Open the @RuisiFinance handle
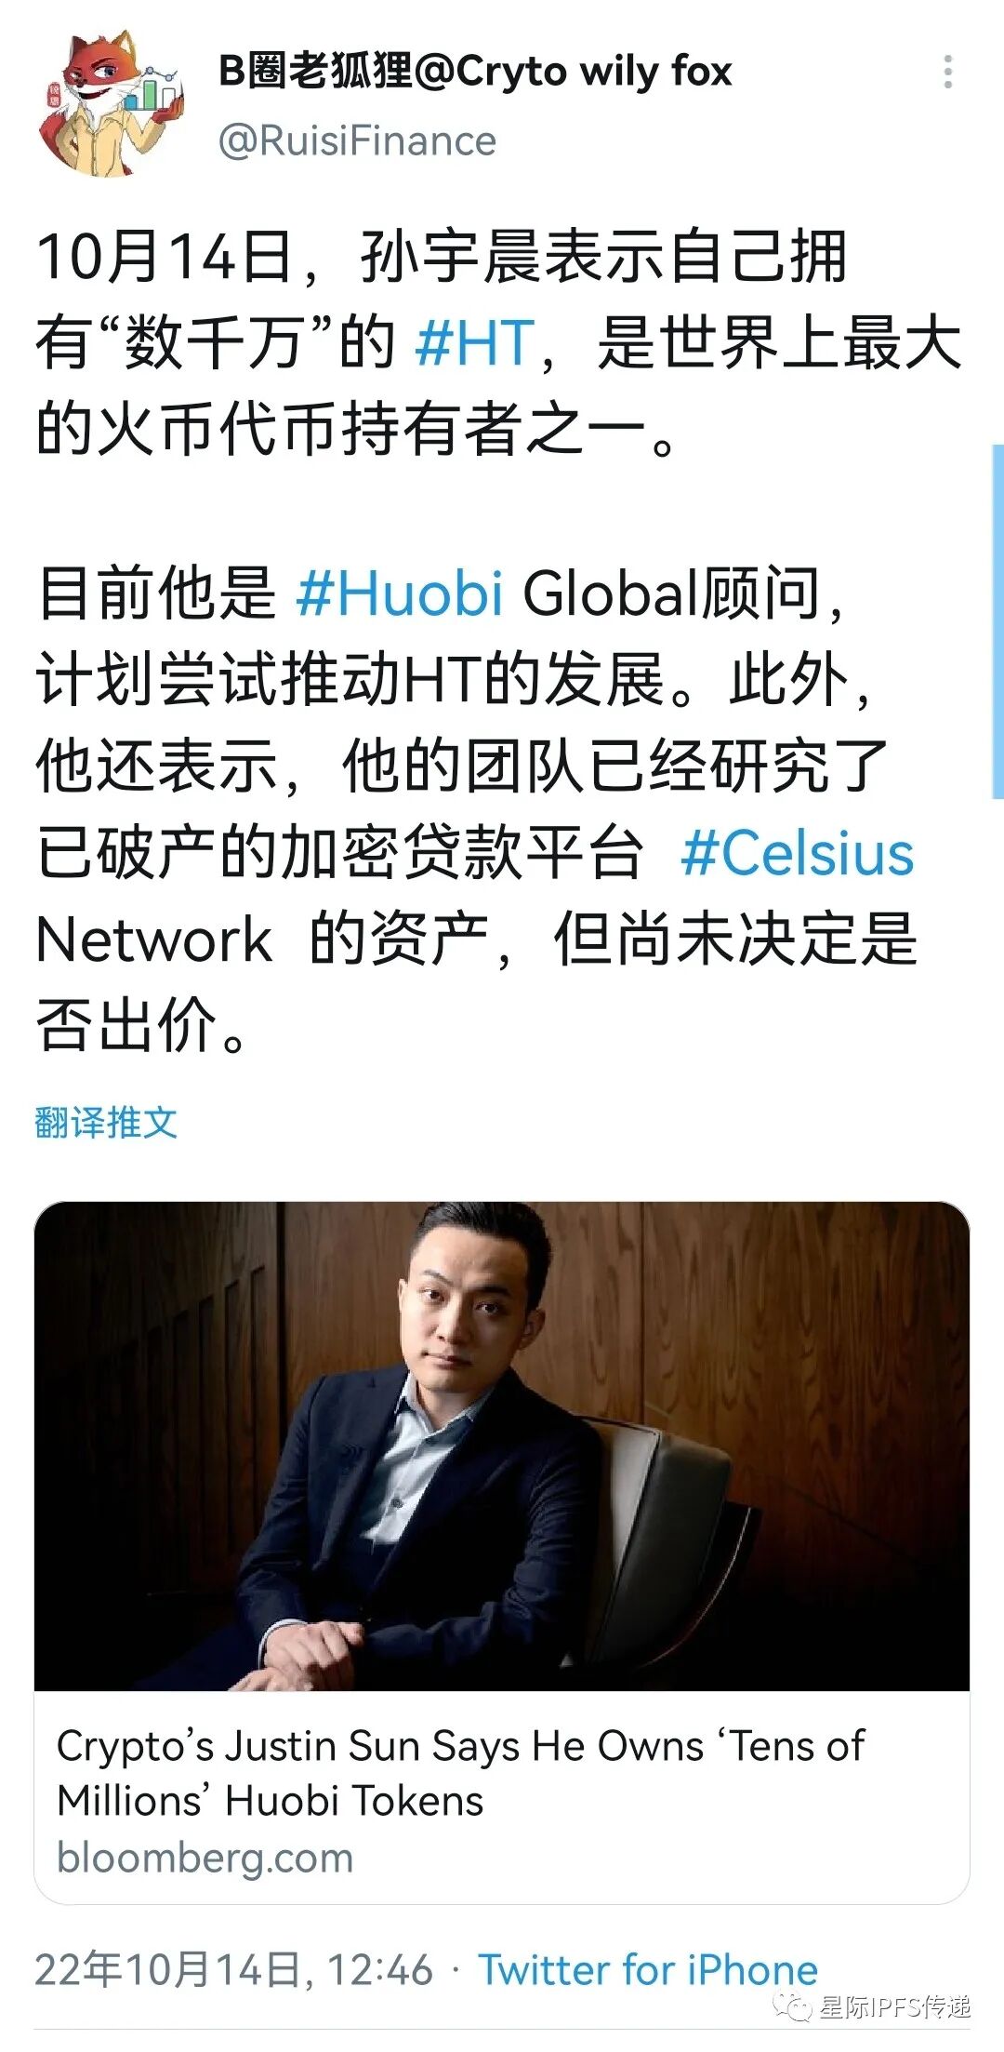1004x2052 pixels. (357, 140)
